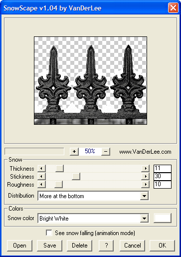Open the 'More at the bottom' combo box
This screenshot has width=181, height=257.
tap(93, 196)
